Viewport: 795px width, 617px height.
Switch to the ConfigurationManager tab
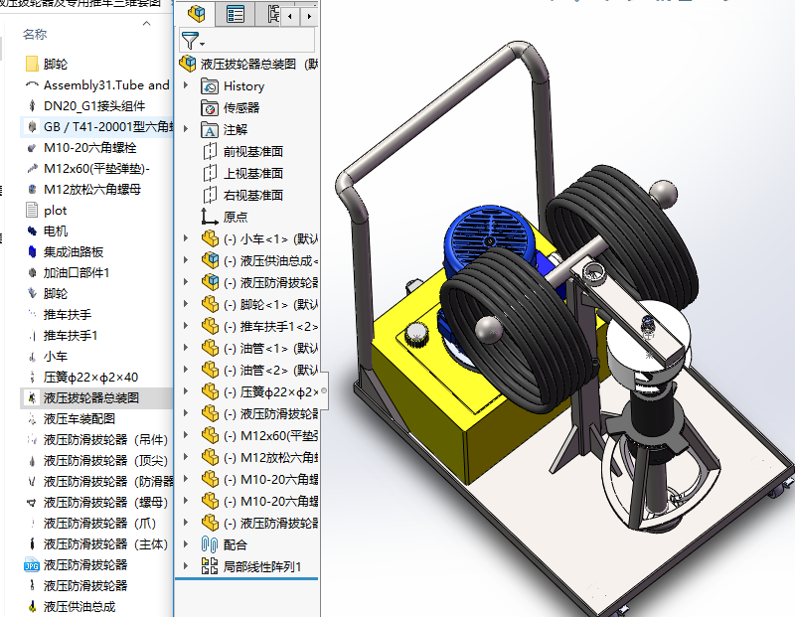pyautogui.click(x=273, y=14)
